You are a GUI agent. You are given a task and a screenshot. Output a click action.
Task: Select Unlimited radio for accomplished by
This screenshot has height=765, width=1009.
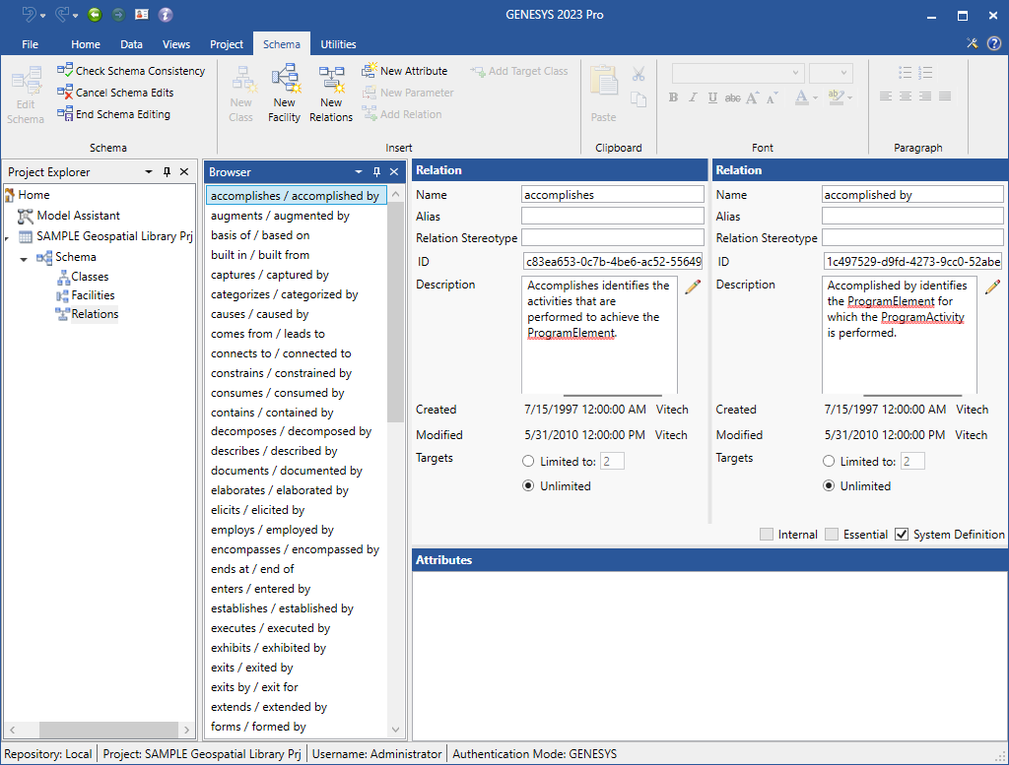point(830,486)
